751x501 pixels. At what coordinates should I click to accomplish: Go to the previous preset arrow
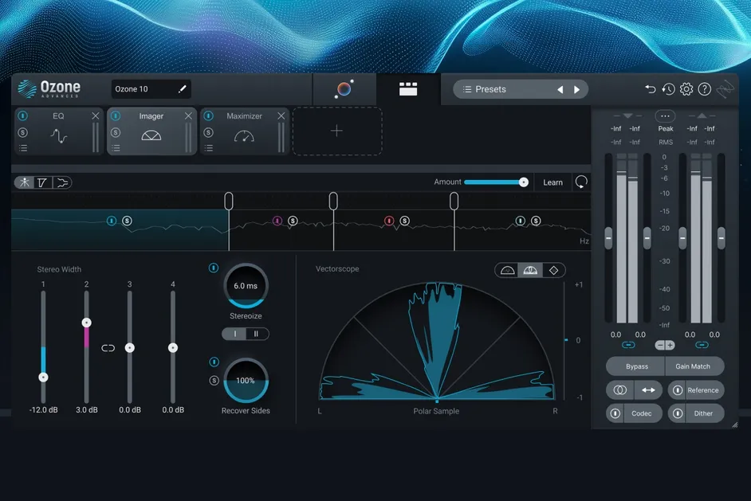point(560,89)
